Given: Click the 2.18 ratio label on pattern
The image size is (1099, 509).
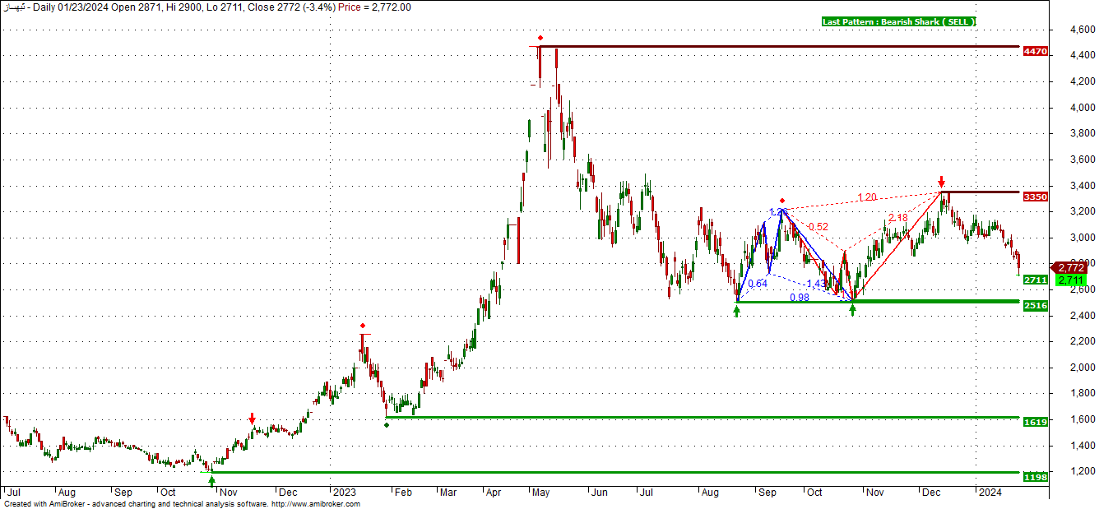Looking at the screenshot, I should [897, 218].
